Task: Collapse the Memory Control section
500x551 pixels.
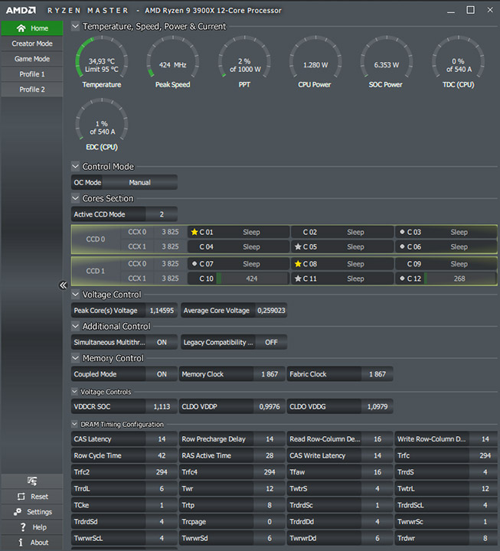Action: point(75,358)
